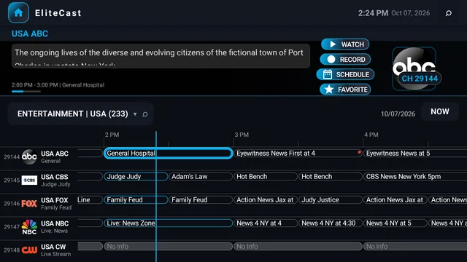The image size is (467, 262).
Task: Click the program progress bar under description
Action: click(x=26, y=92)
